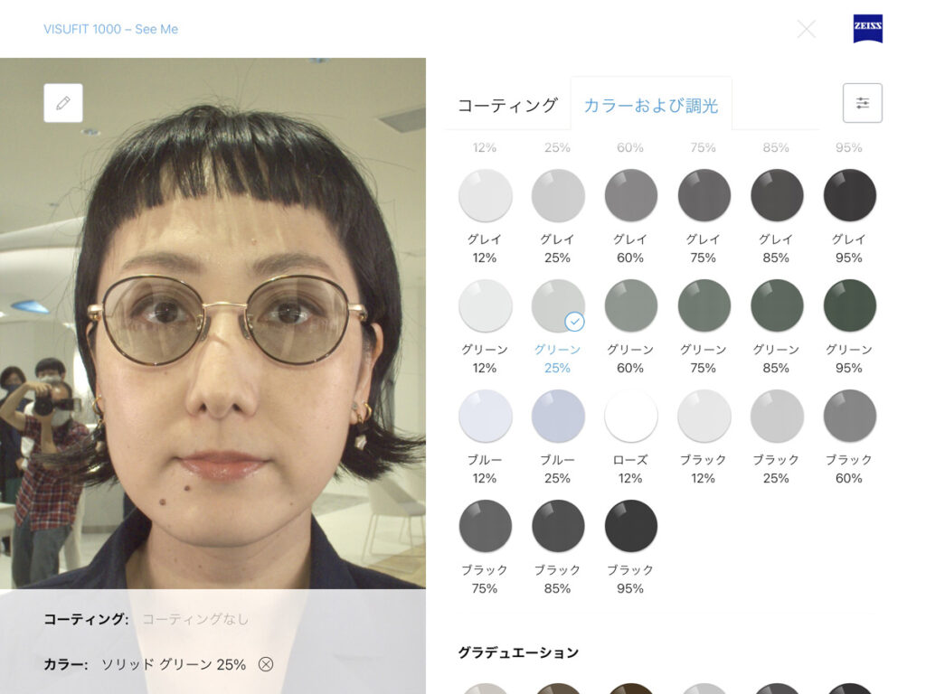Apply the グレイ 95% lens tint
The height and width of the screenshot is (694, 926).
(x=849, y=195)
